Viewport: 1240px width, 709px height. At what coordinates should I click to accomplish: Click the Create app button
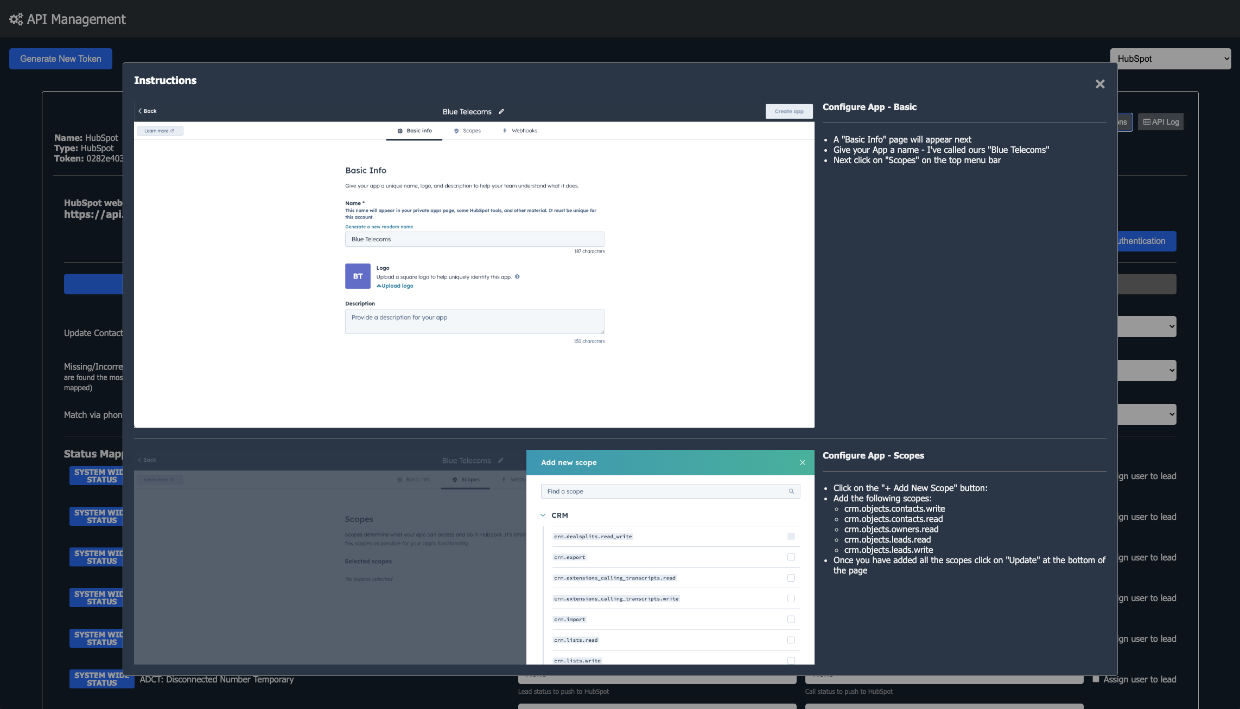[788, 111]
